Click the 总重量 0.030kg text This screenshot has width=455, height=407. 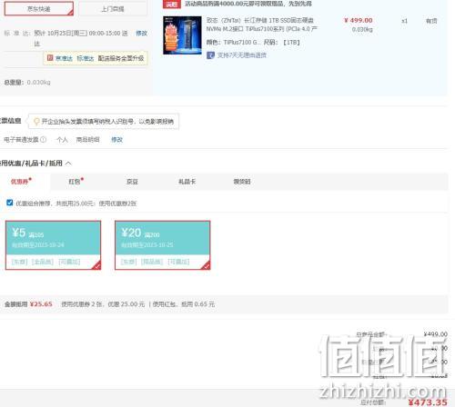27,83
